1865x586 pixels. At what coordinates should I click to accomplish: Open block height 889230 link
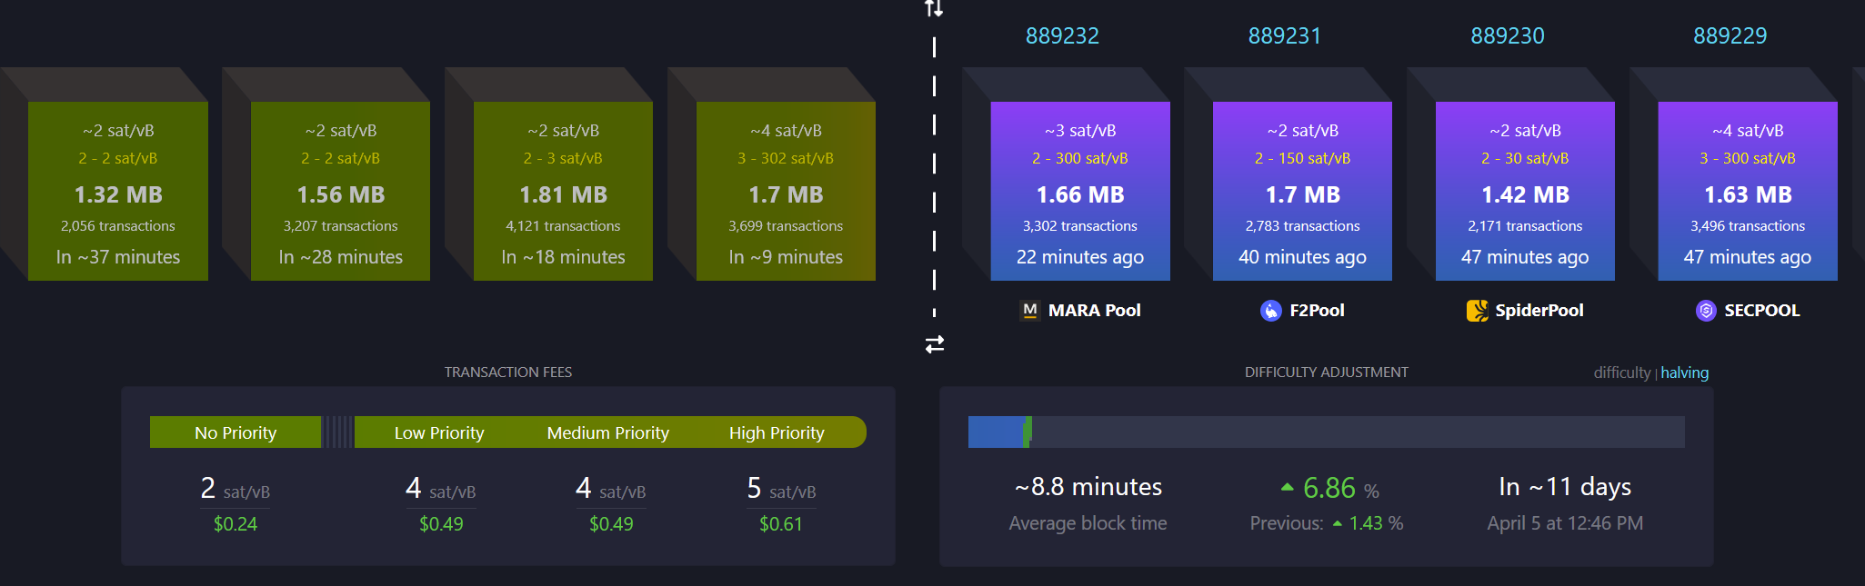click(x=1508, y=35)
